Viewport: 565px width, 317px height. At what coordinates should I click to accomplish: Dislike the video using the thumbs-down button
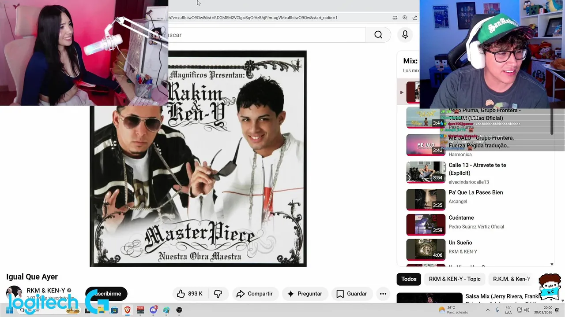click(218, 294)
